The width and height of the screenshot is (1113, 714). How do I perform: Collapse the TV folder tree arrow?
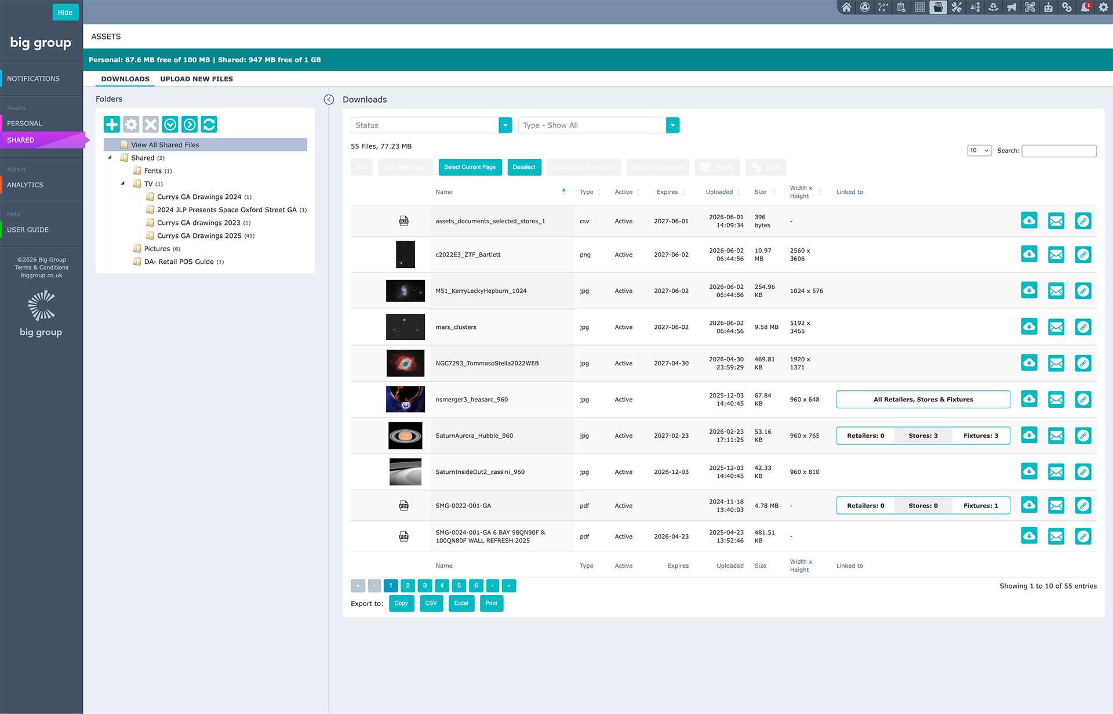tap(123, 184)
